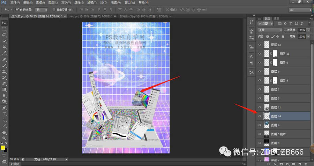Open status bar info arrow

tap(66, 160)
